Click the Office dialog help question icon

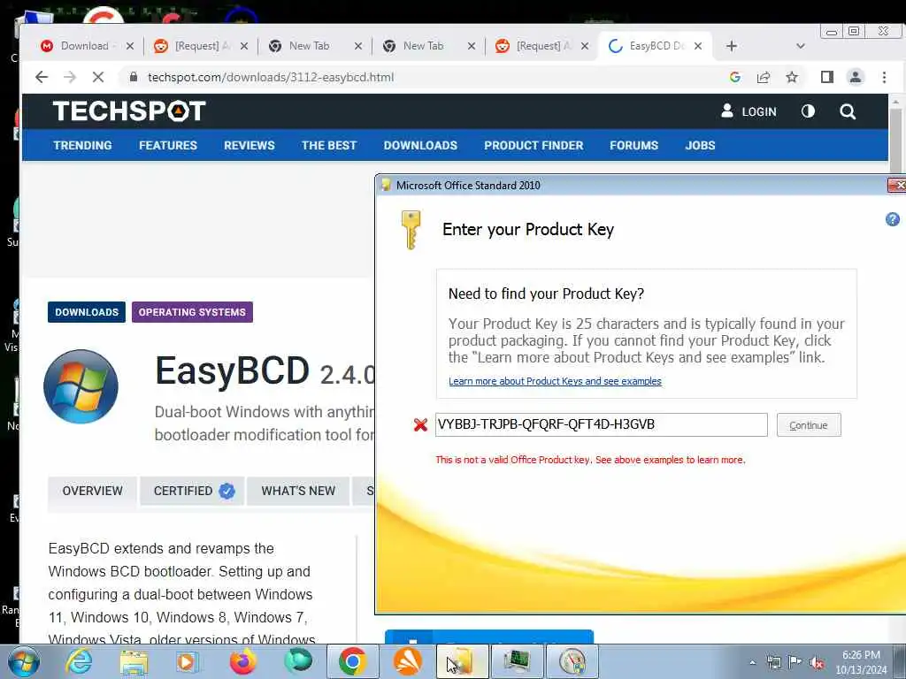(x=892, y=219)
